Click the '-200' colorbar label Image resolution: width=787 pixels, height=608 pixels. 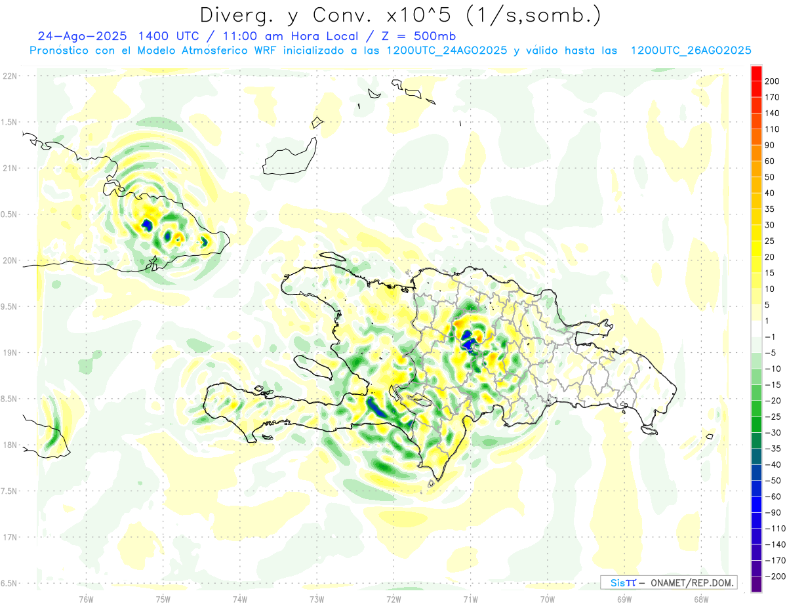774,577
